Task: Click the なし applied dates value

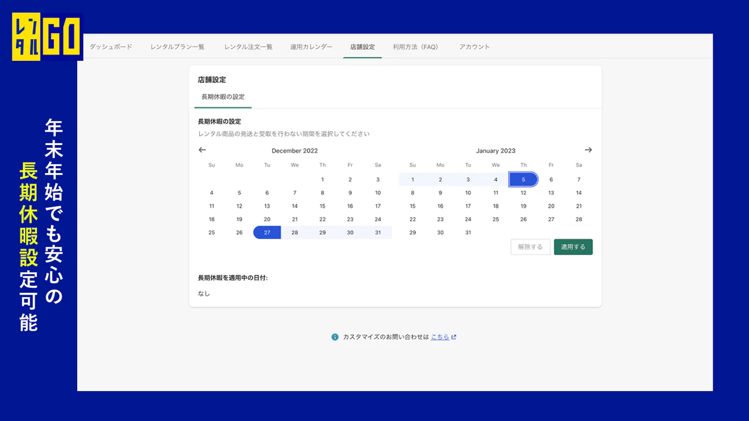Action: (x=204, y=294)
